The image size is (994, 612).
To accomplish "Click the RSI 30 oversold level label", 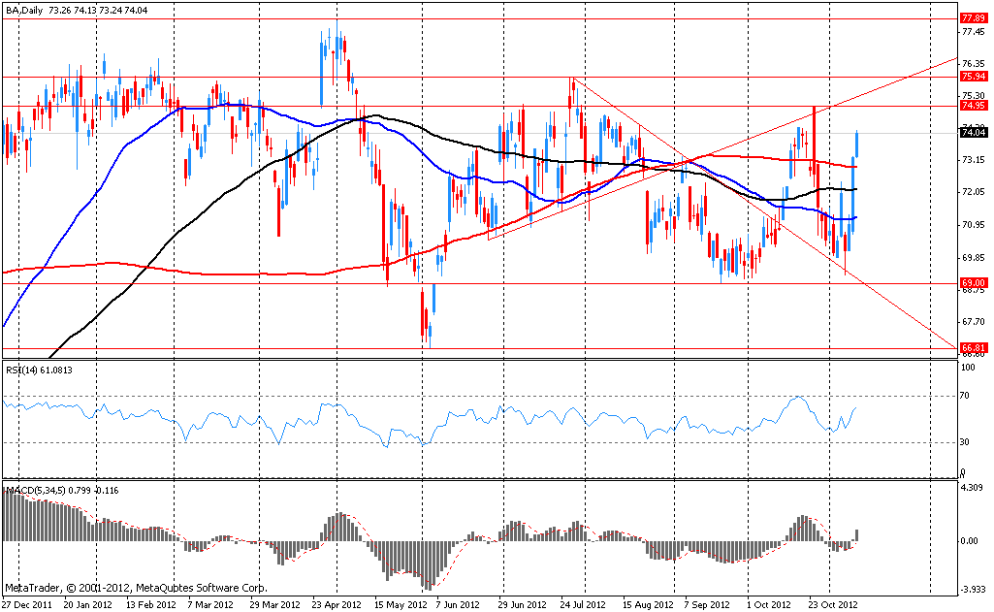I will (965, 442).
